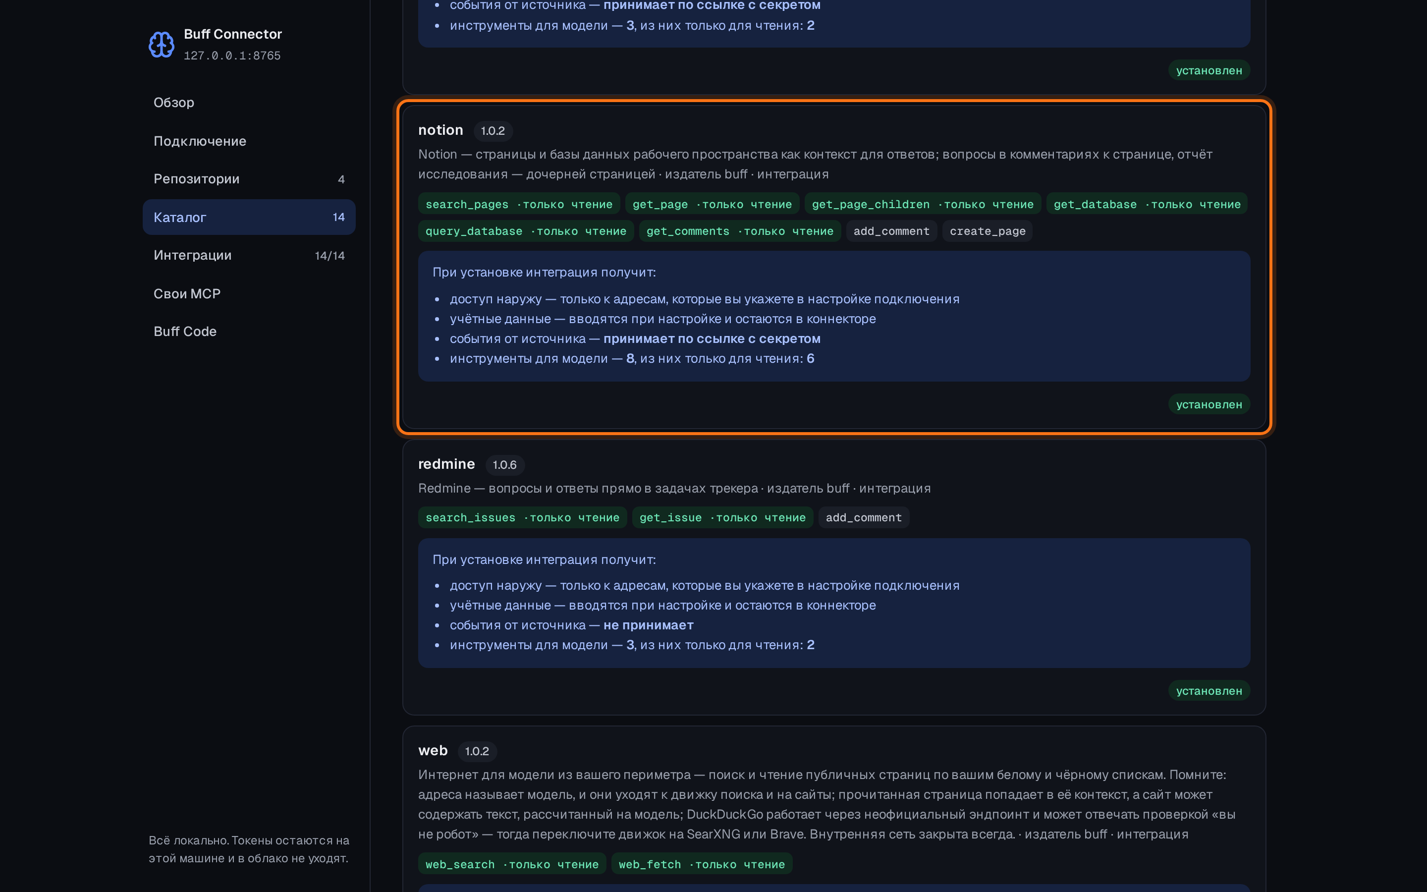
Task: Click Каталог count badge 14
Action: pyautogui.click(x=338, y=217)
